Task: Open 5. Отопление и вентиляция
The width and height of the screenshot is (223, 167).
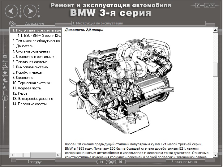Action: tap(34, 57)
